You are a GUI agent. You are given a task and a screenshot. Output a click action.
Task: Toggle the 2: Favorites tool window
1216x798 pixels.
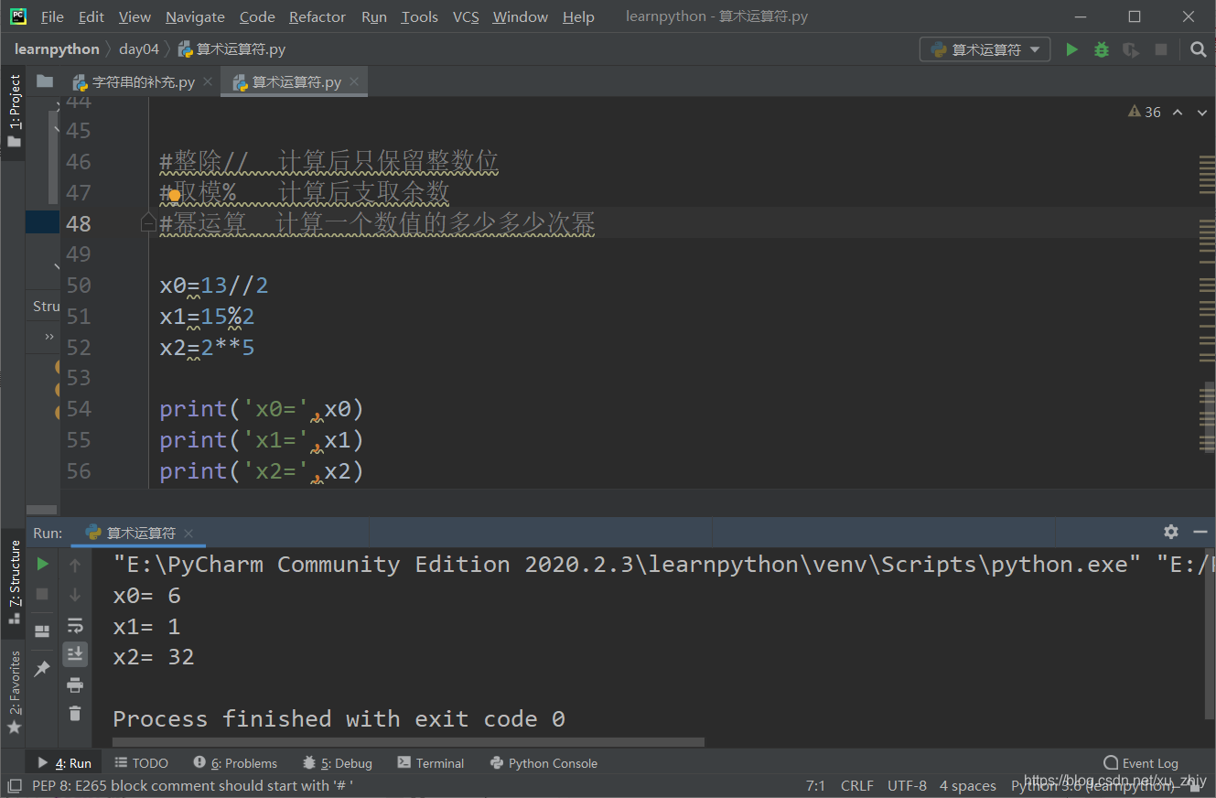[x=13, y=692]
